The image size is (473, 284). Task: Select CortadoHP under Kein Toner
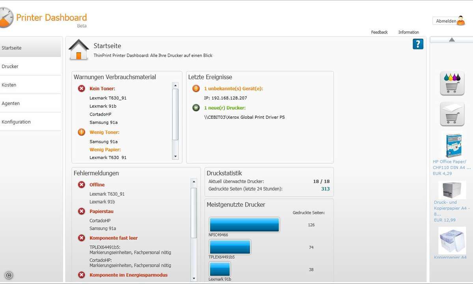coord(100,114)
